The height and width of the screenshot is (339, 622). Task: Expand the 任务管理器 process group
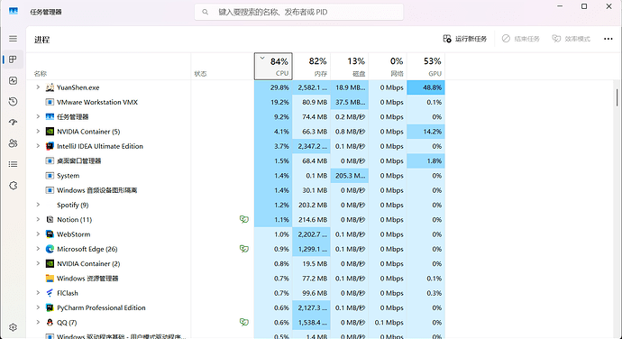(38, 116)
